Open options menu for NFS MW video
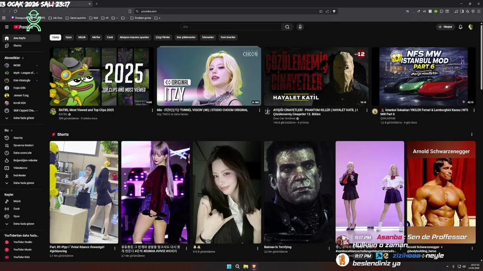Screen dimensions: 483x271 pyautogui.click(x=474, y=111)
